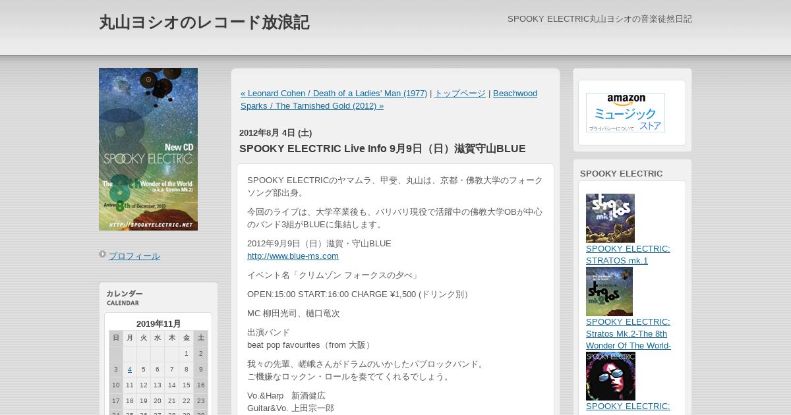Go to next post Beachwood Sparks Tarnished Gold
791x415 pixels.
tap(389, 99)
